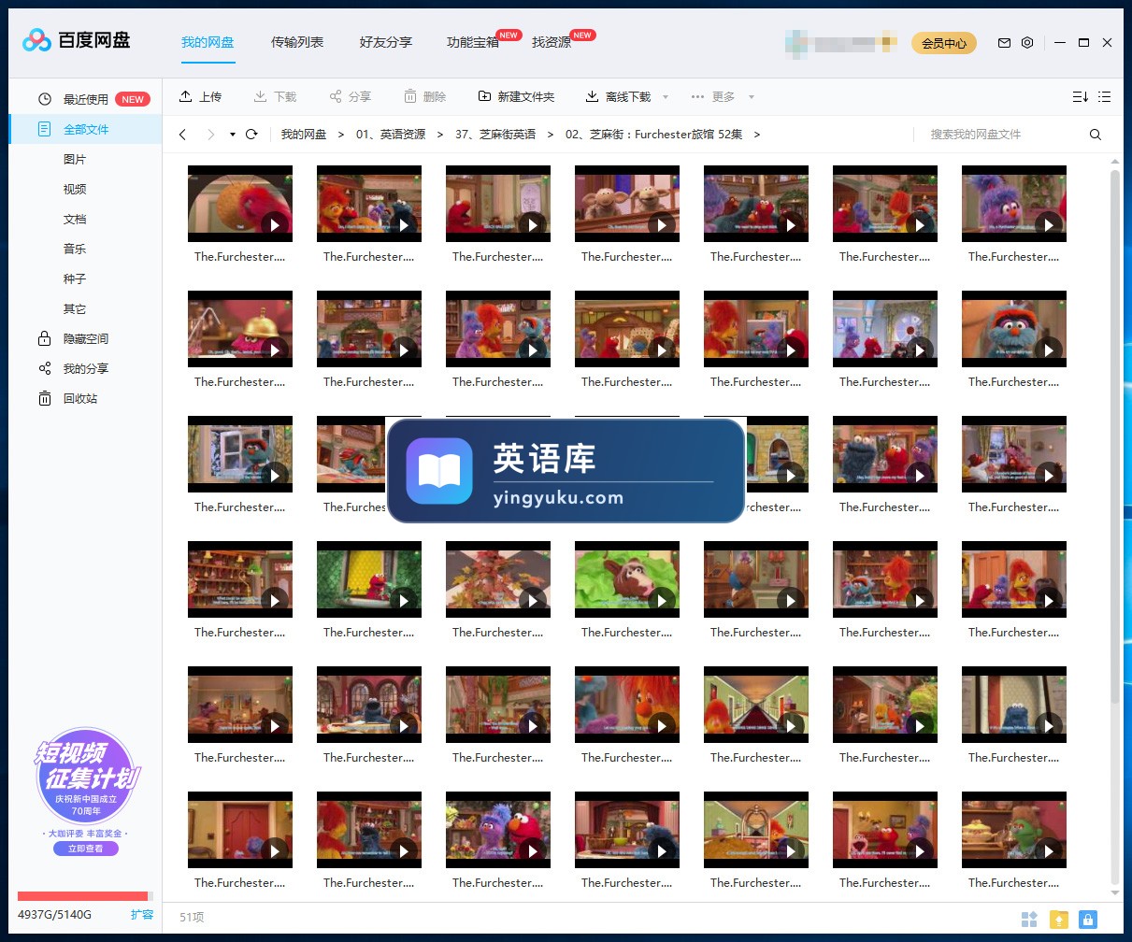Click the 51项 item count text
Screen dimensions: 1132x942
click(x=192, y=918)
